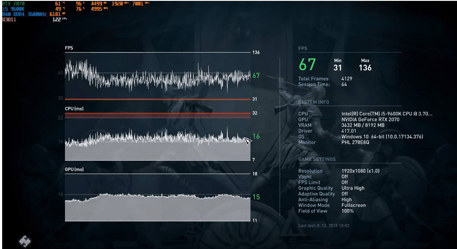Screen dimensions: 457x249
Task: Click the large green 67 average FPS
Action: pyautogui.click(x=307, y=65)
